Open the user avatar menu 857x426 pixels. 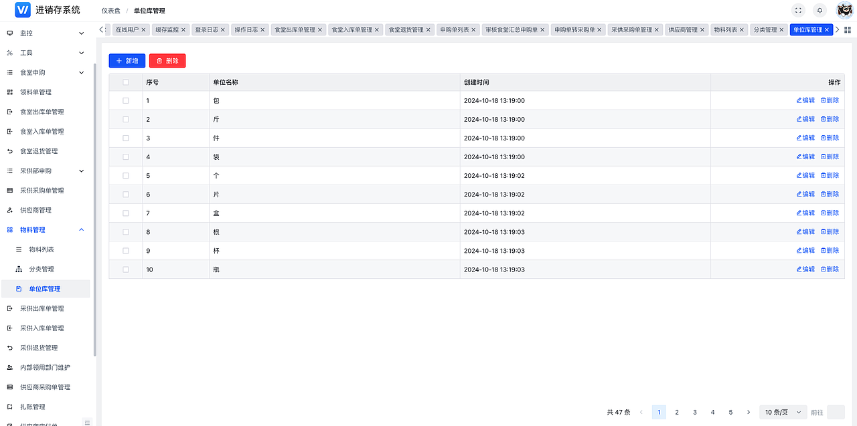click(x=844, y=10)
